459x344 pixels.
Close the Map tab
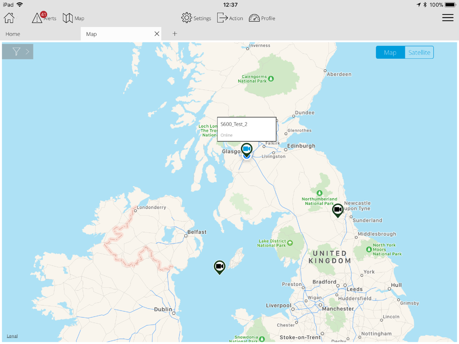pyautogui.click(x=157, y=33)
